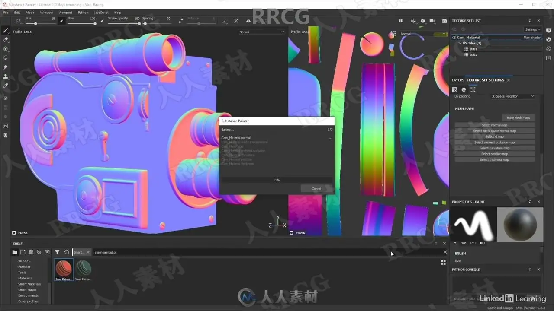Open the resources updater document icon

[6, 135]
